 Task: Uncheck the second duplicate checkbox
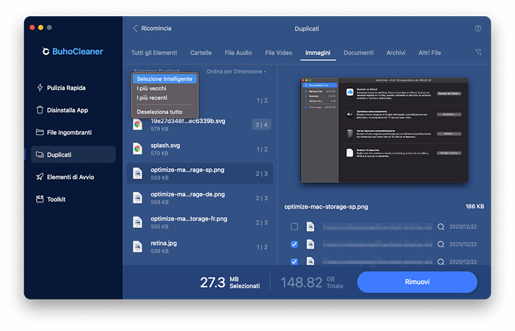pyautogui.click(x=294, y=244)
